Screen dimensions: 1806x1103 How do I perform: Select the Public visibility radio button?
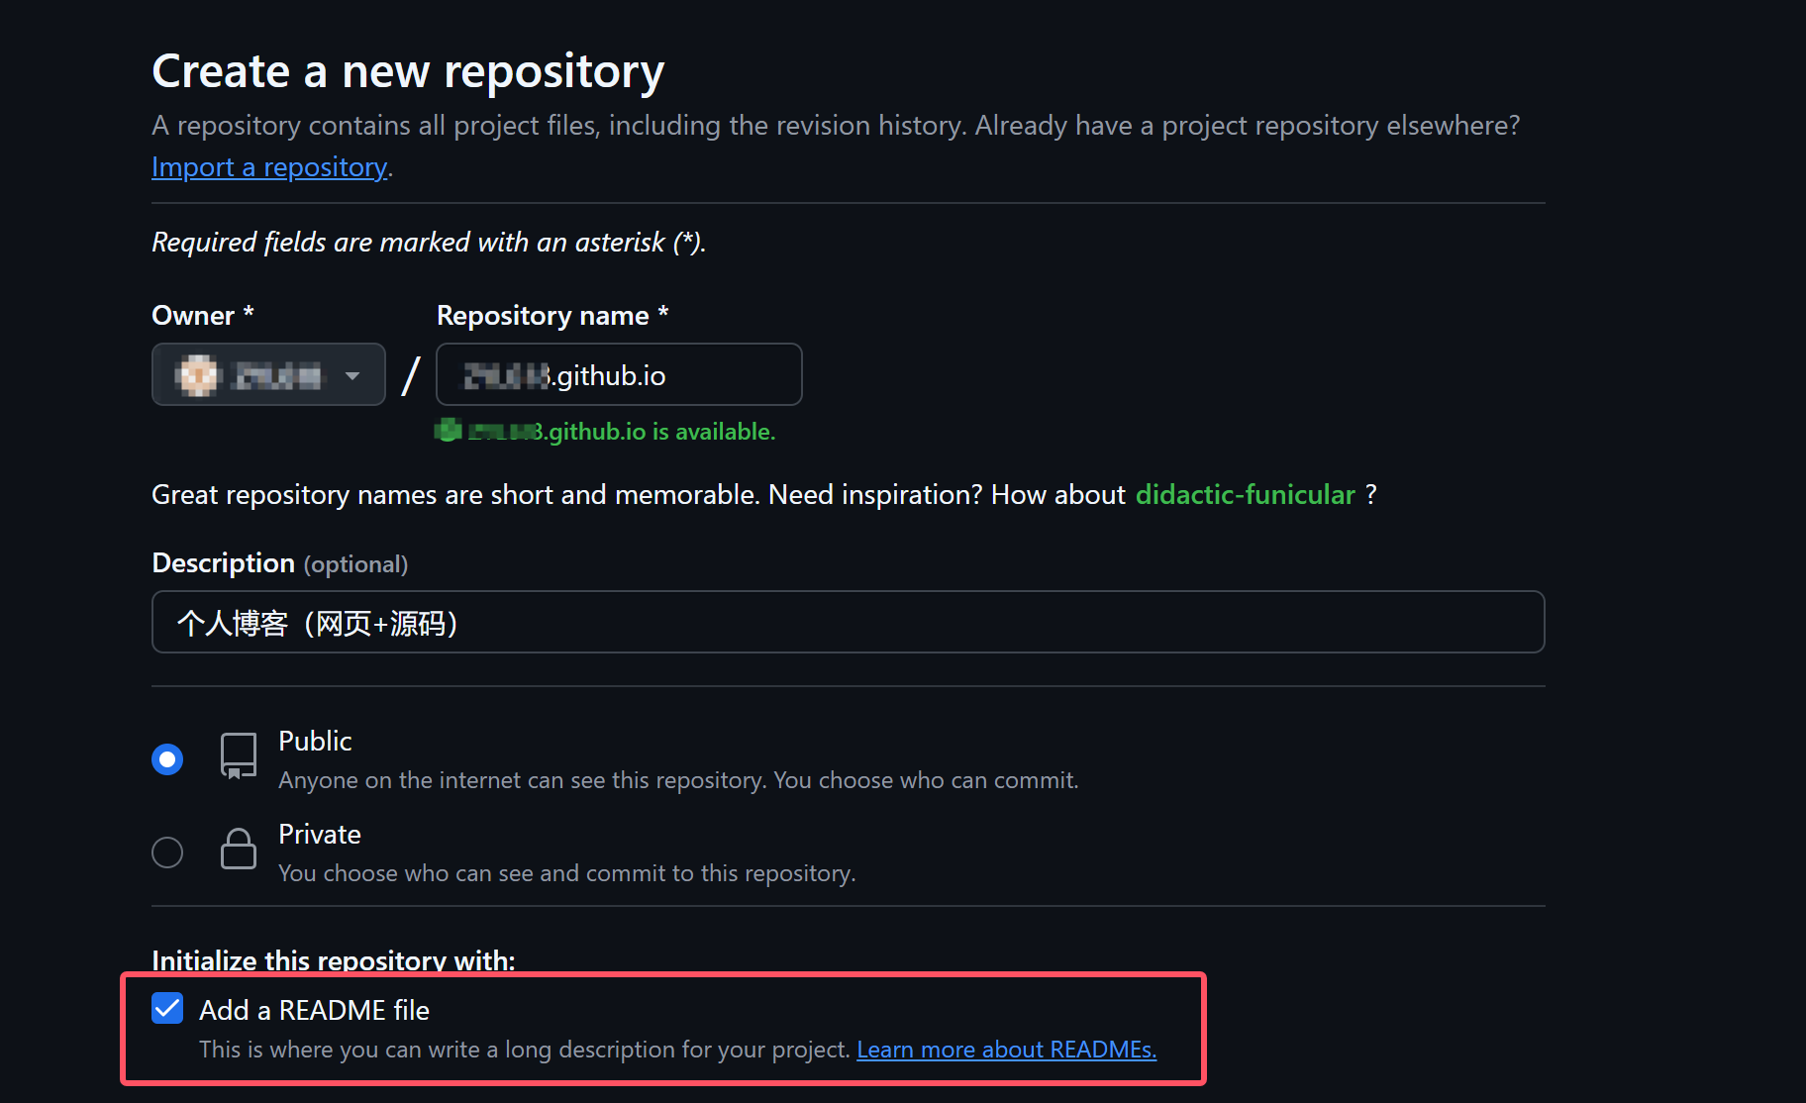click(167, 759)
